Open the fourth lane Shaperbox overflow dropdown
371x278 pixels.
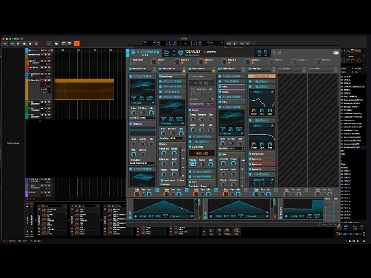pos(236,148)
